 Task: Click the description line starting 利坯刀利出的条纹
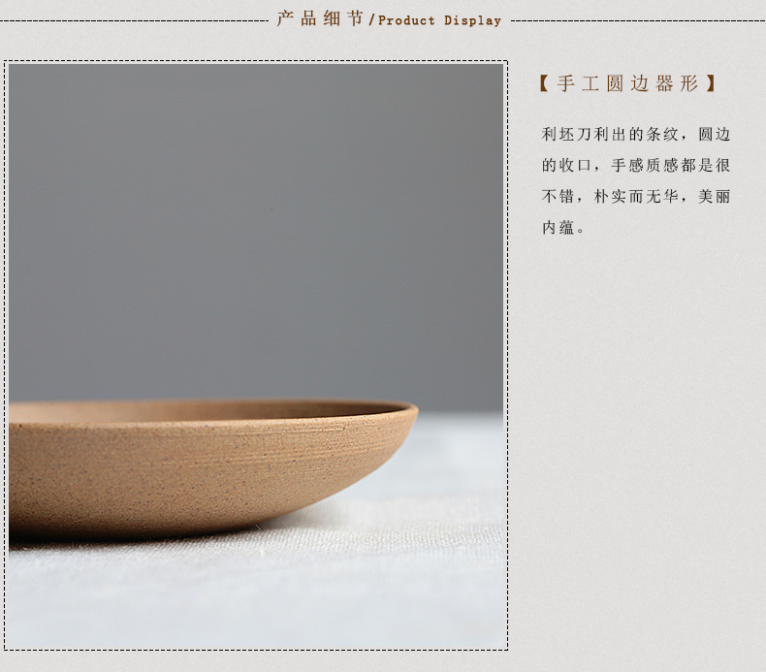(x=635, y=134)
